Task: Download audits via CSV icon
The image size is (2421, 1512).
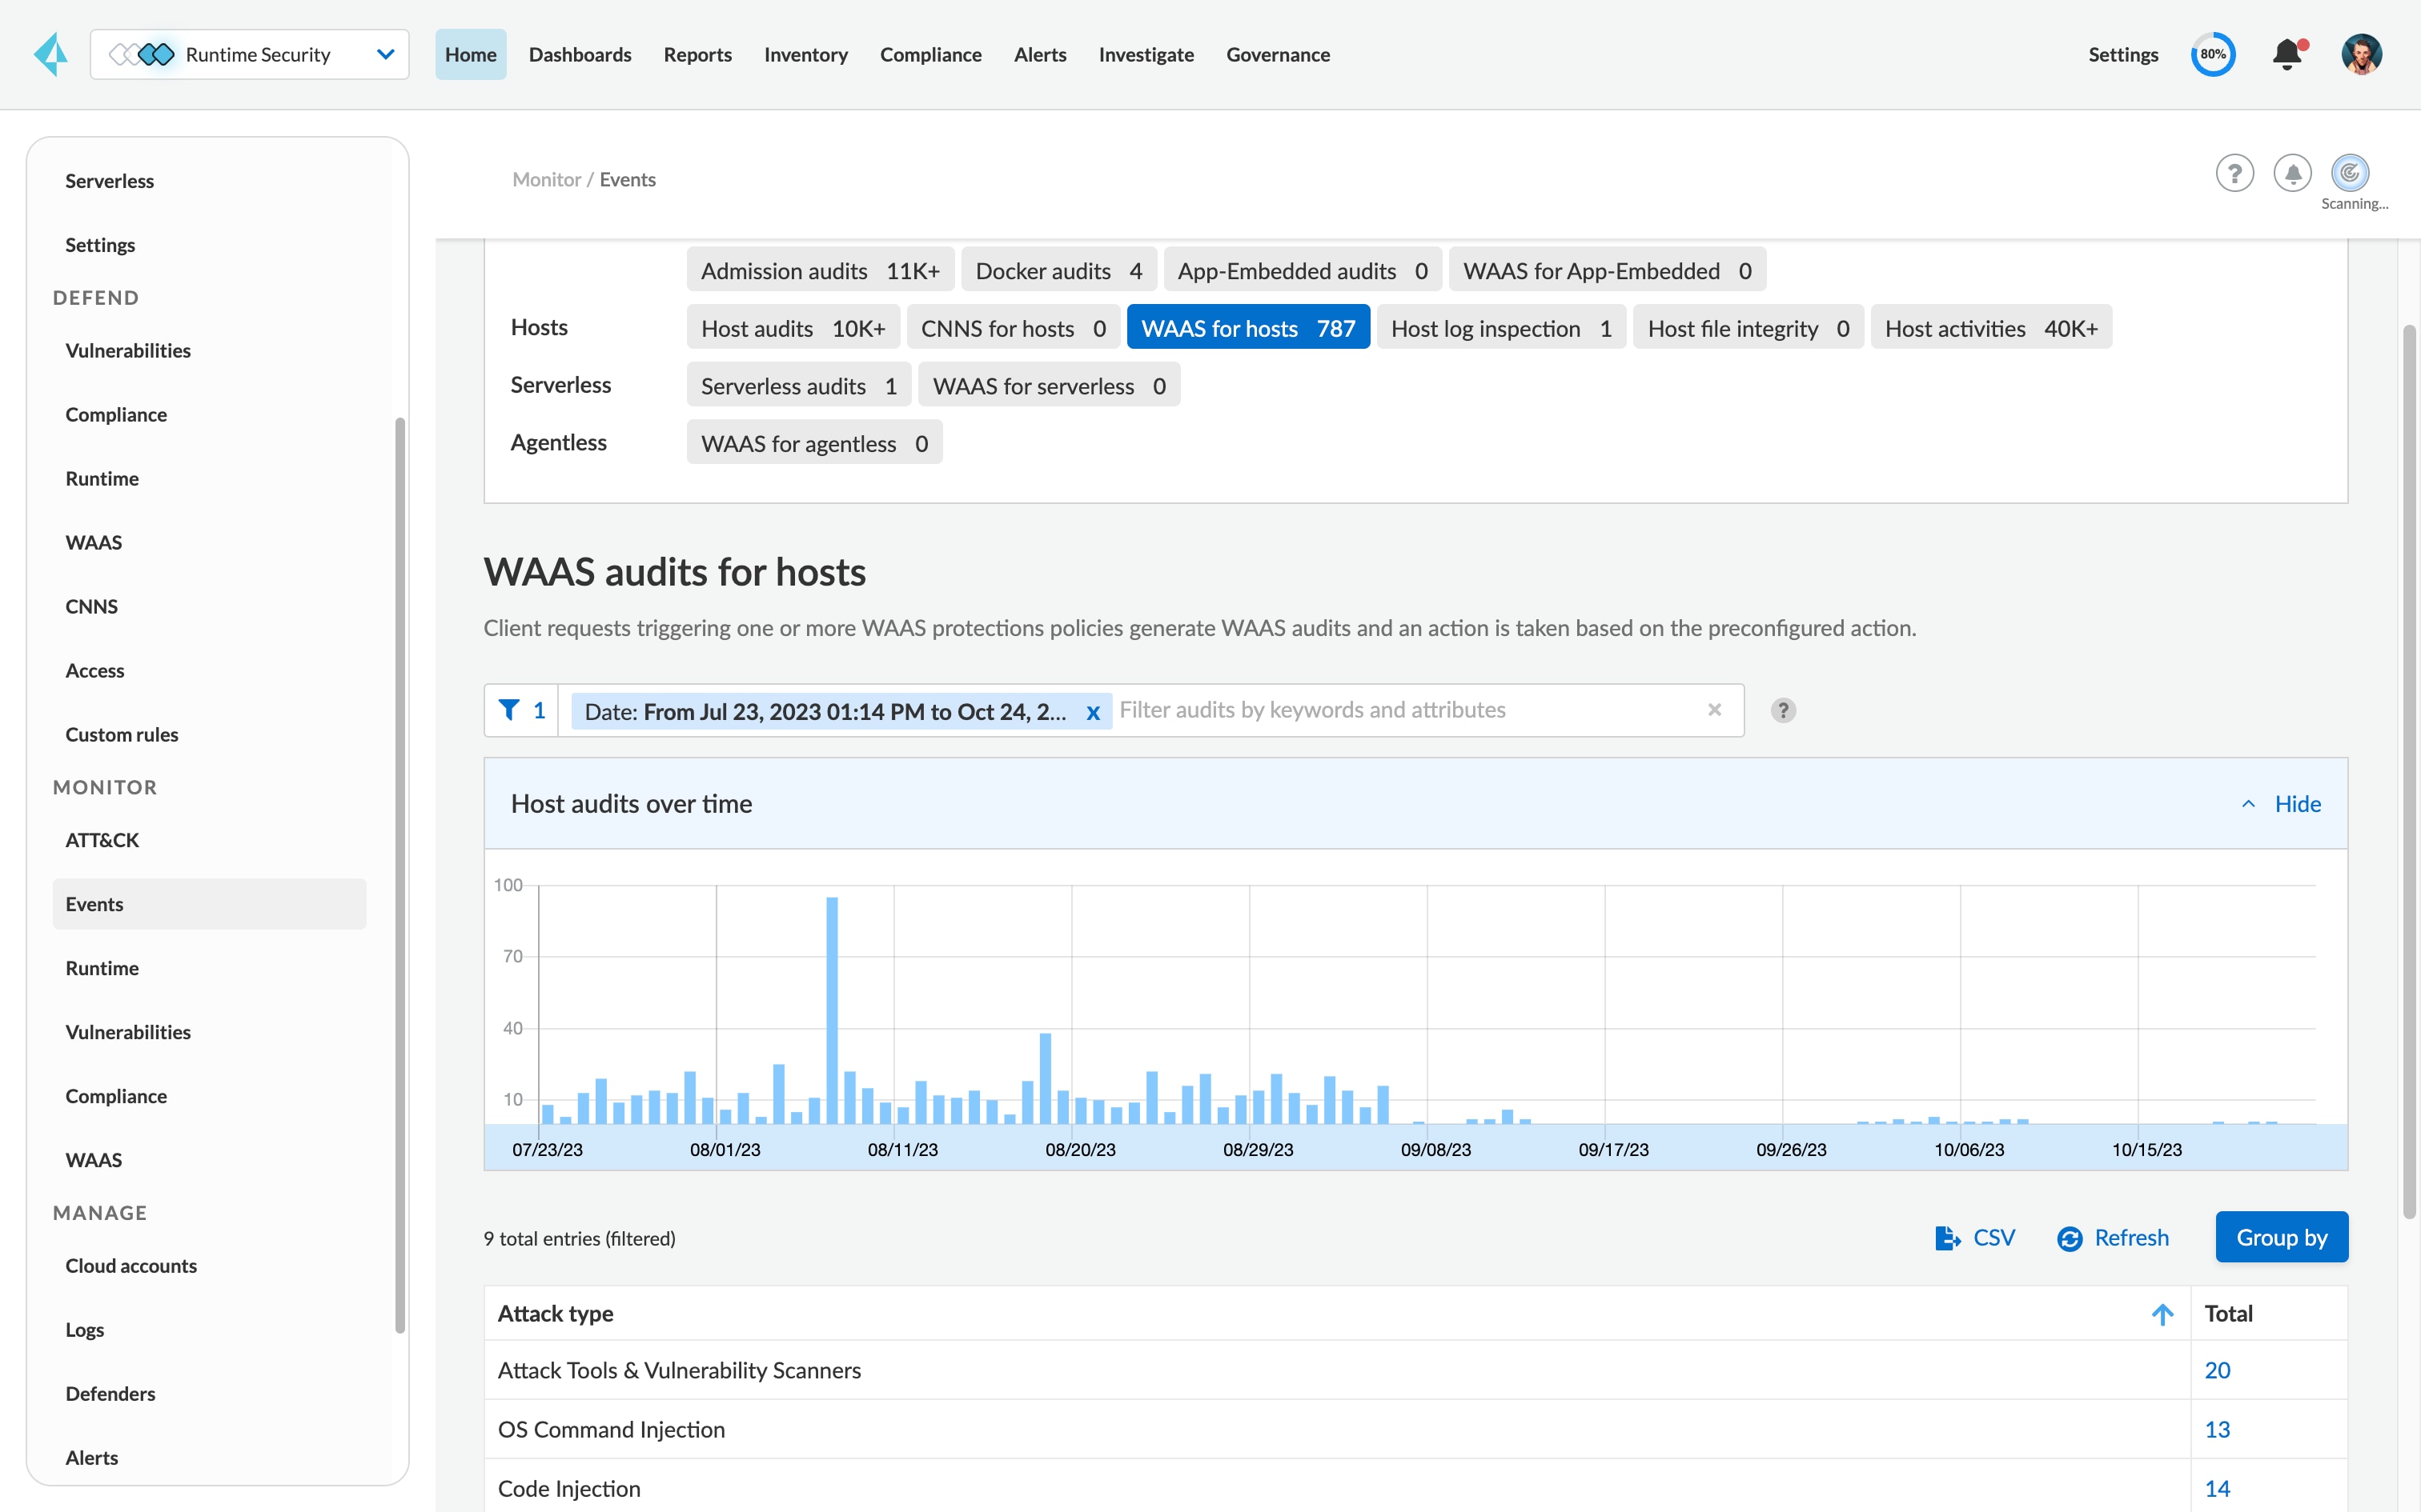Action: (1947, 1238)
